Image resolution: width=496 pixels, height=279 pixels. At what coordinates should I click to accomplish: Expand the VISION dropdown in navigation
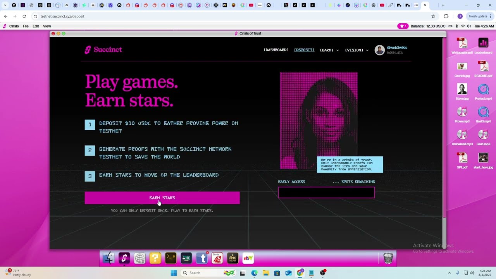tap(357, 50)
